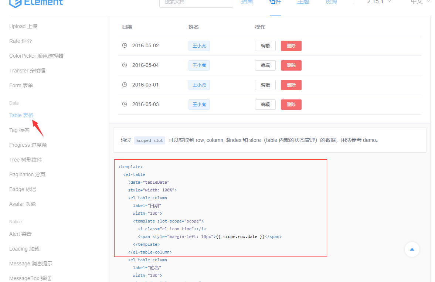435x282 pixels.
Task: Click the Notice sidebar group heading
Action: (16, 222)
